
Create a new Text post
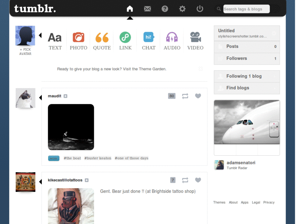click(x=55, y=41)
